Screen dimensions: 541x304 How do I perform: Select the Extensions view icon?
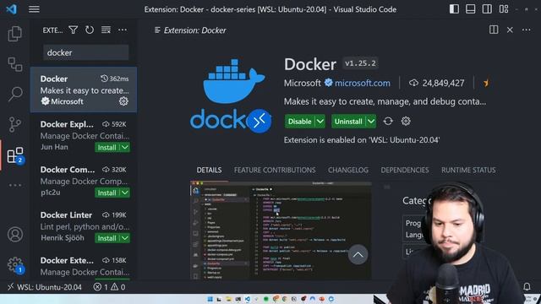(x=15, y=155)
